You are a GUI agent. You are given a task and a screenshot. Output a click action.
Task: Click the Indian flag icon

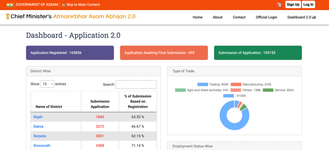pos(10,4)
